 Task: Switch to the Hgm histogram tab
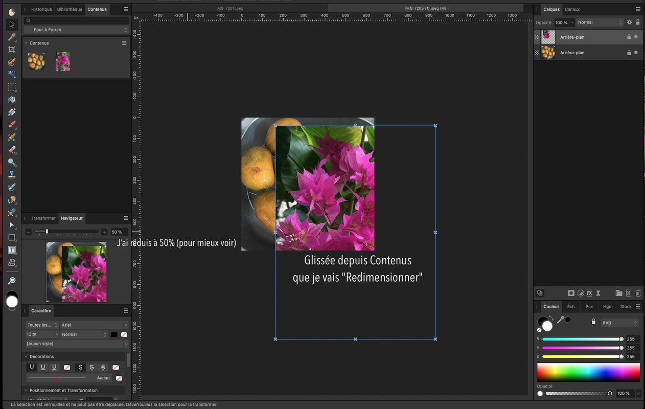click(608, 307)
